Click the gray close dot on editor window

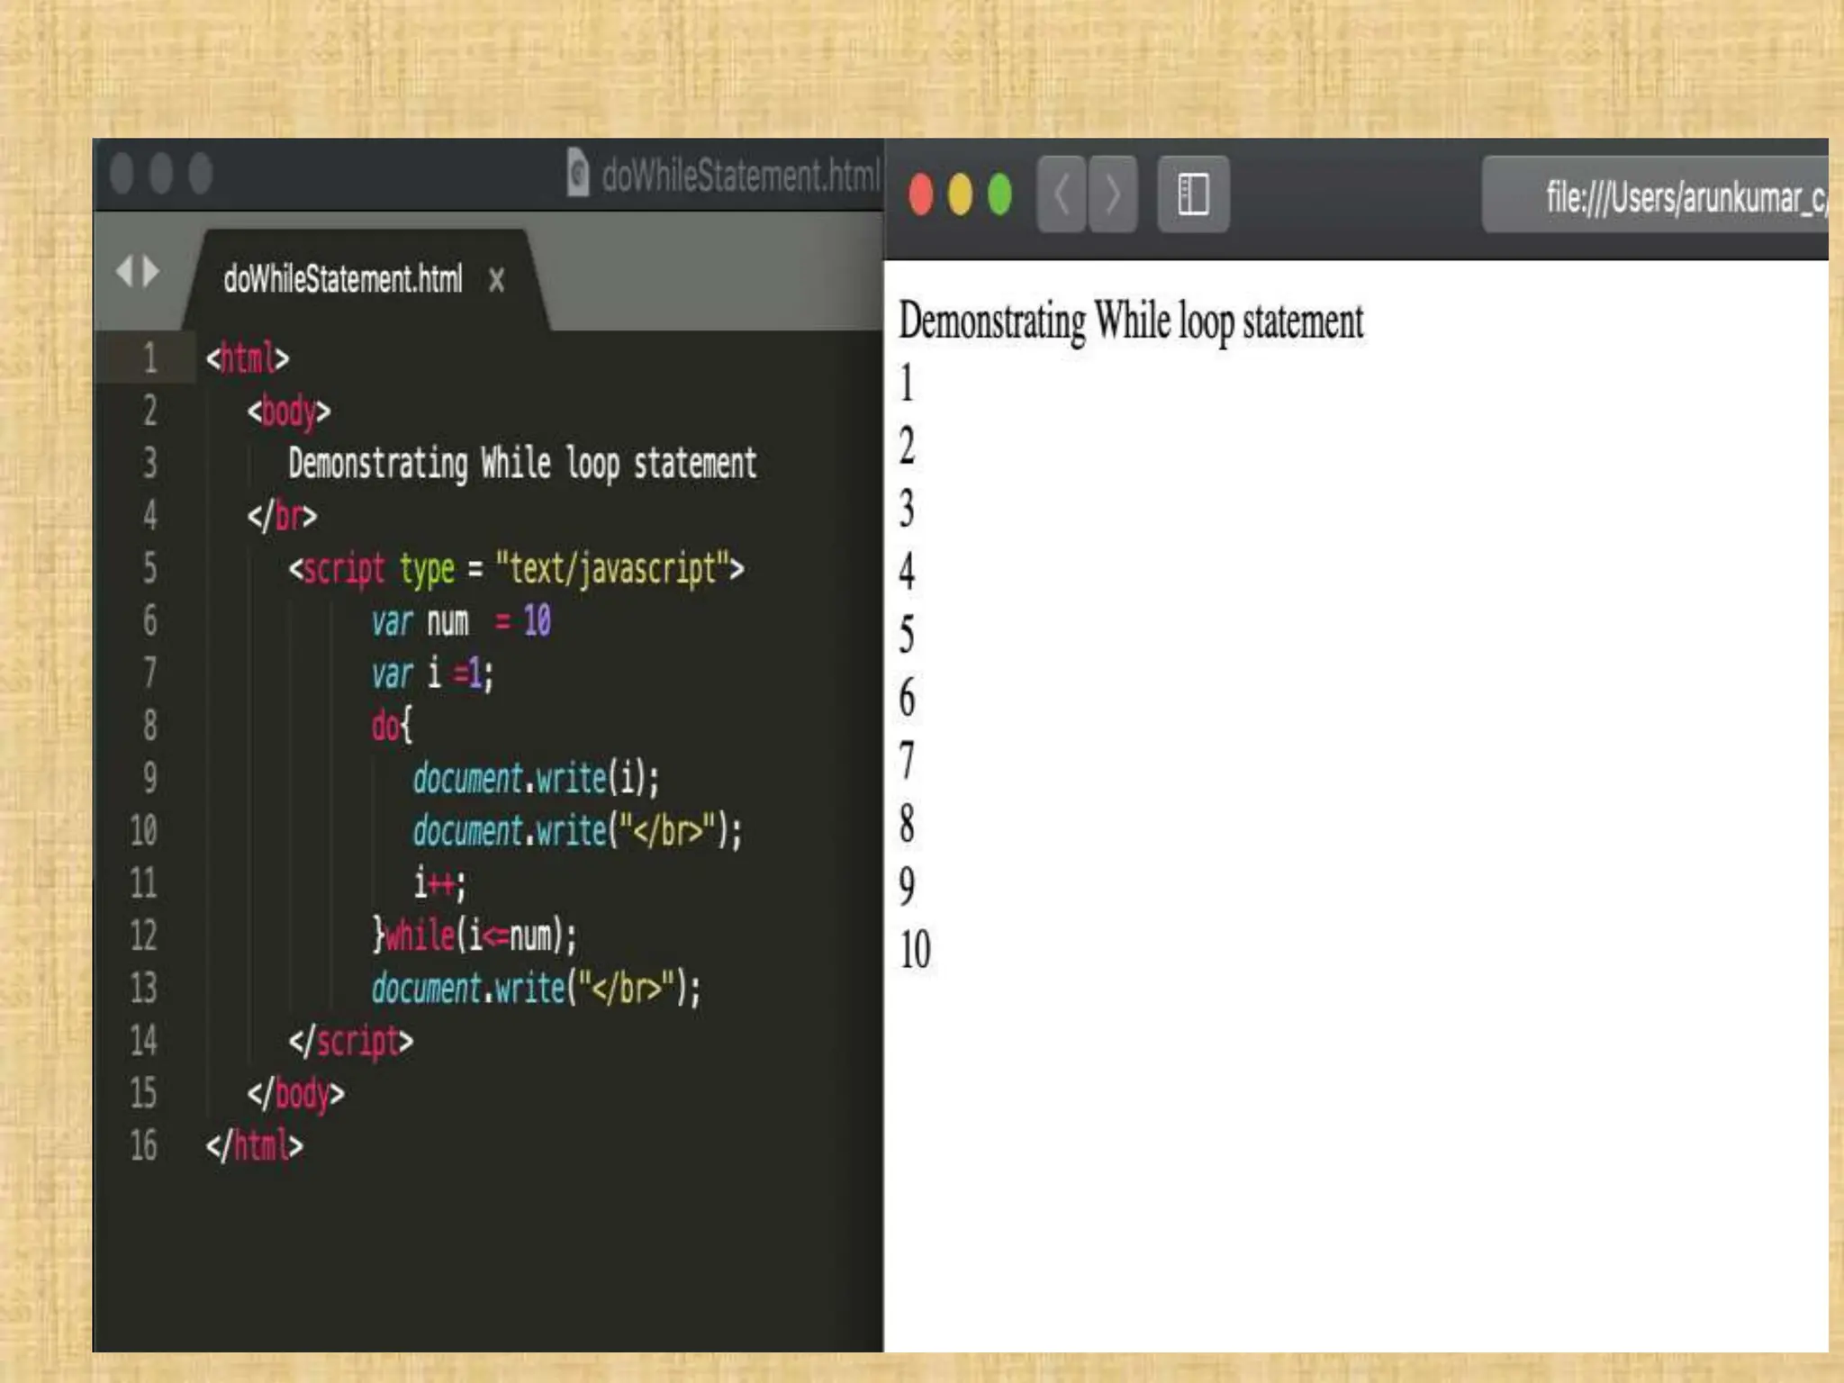coord(122,173)
